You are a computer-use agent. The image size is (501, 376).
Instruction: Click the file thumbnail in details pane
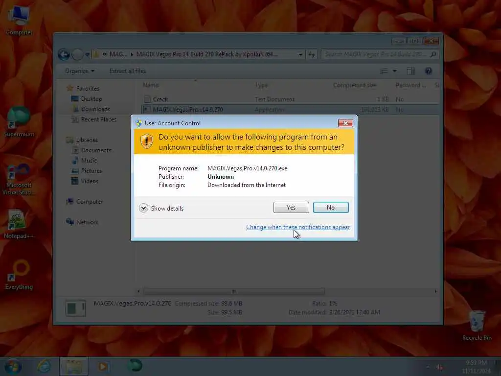coord(76,308)
